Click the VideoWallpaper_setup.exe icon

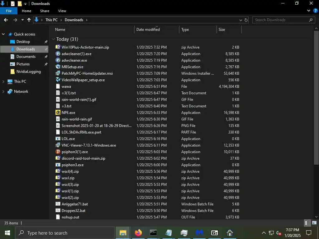[x=58, y=80]
